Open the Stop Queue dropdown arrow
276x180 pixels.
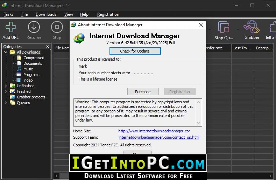click(238, 30)
